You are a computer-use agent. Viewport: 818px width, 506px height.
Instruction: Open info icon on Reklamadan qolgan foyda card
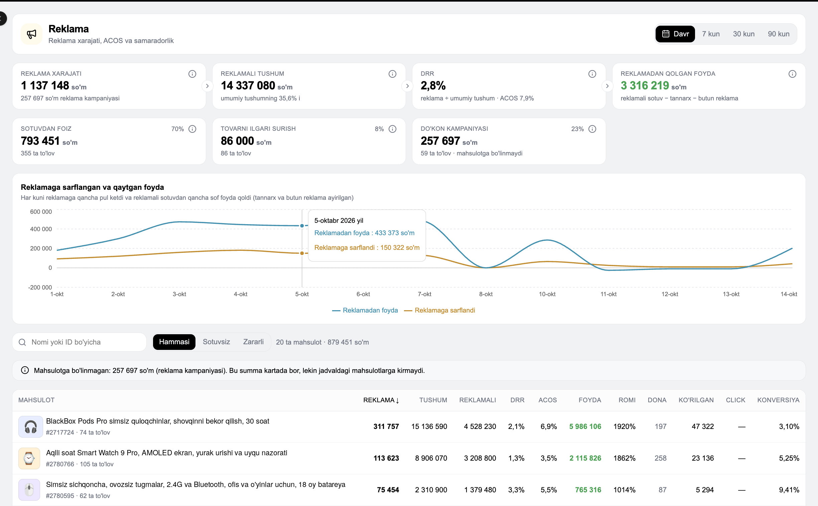point(792,74)
